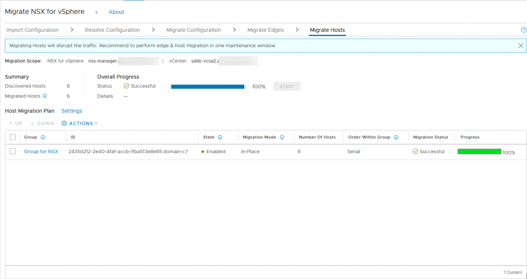Click the green progress bar in group row
This screenshot has height=279, width=527.
click(479, 152)
